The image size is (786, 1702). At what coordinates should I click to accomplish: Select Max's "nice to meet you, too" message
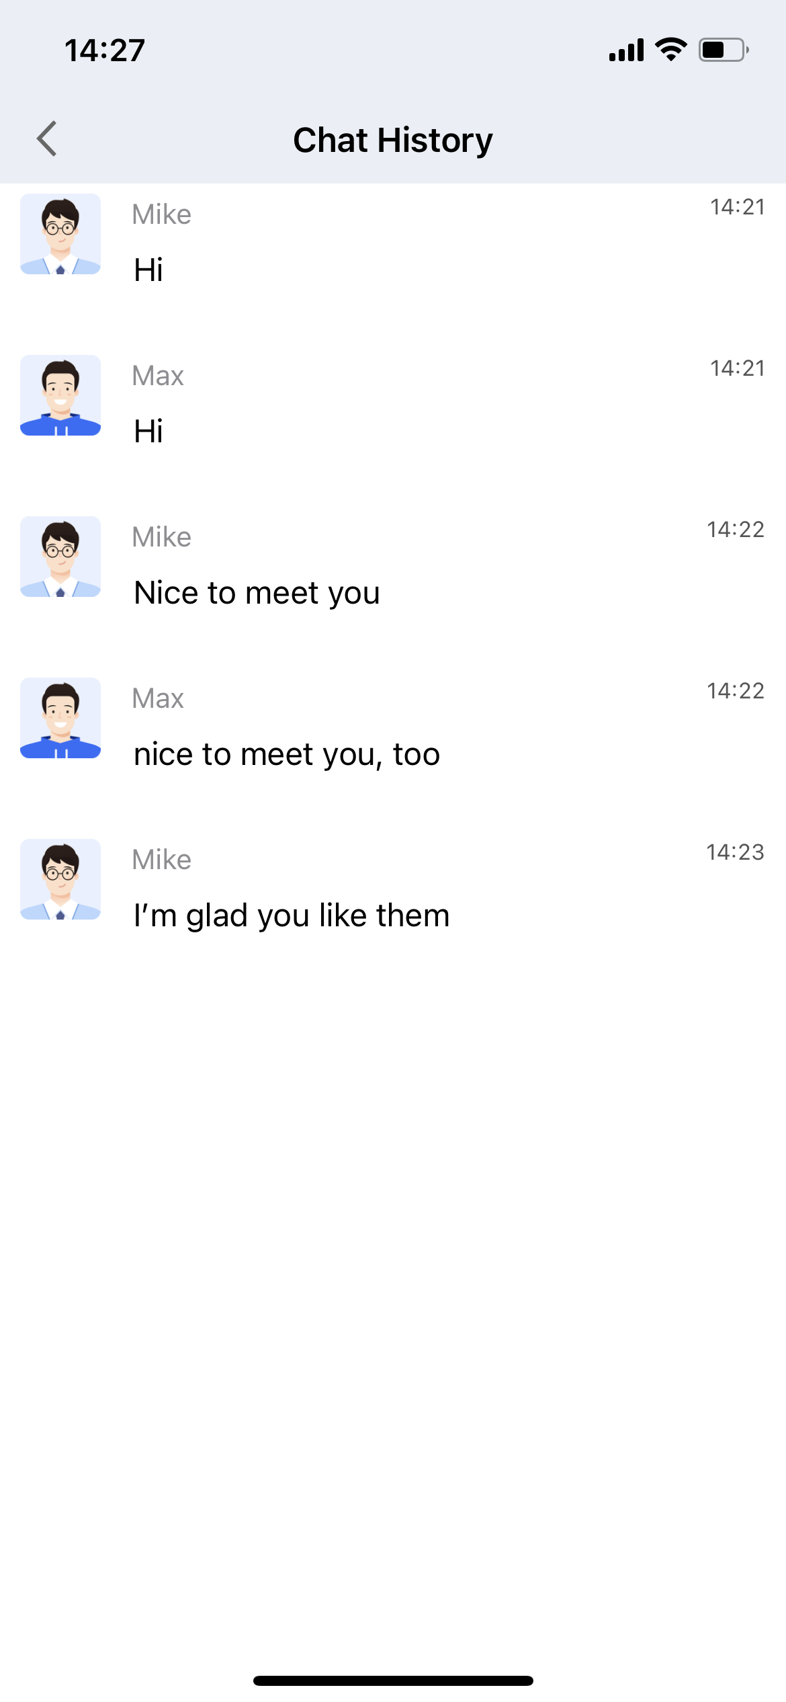point(287,754)
